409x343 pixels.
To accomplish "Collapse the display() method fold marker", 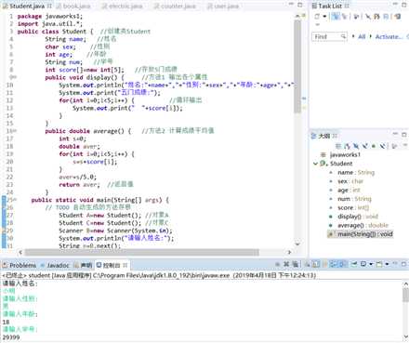I will [x=14, y=77].
